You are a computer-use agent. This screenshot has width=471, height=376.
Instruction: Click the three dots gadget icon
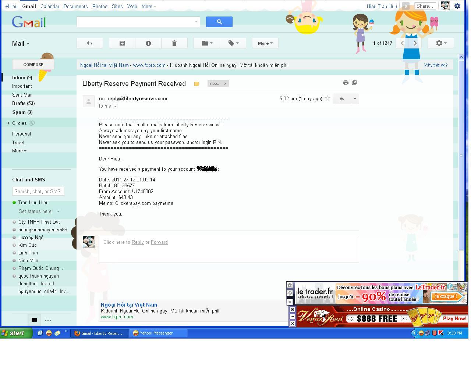tap(48, 320)
